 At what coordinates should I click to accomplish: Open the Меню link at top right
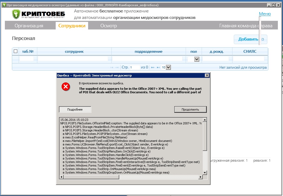(265, 14)
